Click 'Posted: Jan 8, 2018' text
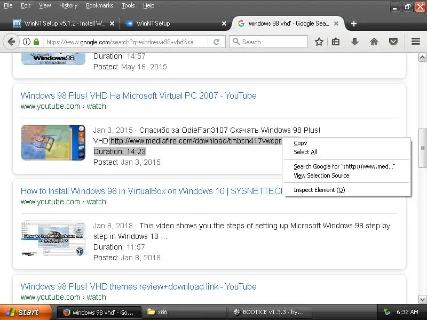Image resolution: width=427 pixels, height=320 pixels. coord(127,258)
